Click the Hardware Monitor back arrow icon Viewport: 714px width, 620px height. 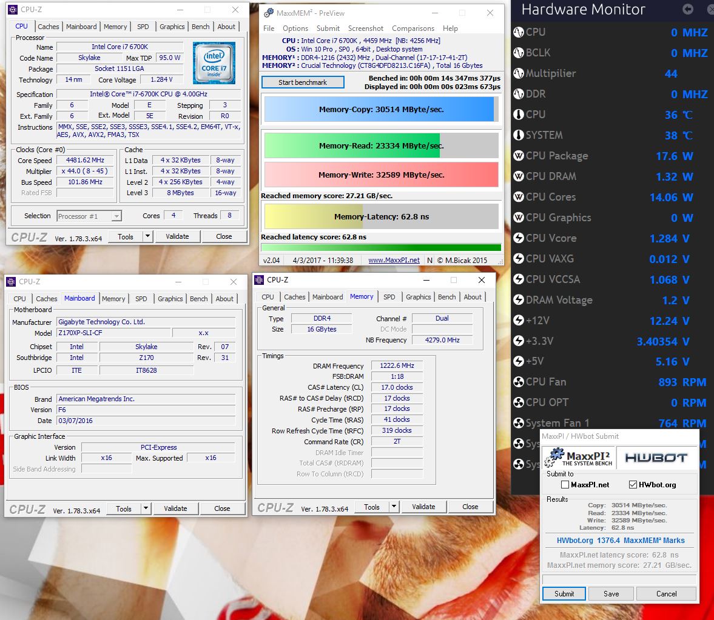pyautogui.click(x=687, y=8)
